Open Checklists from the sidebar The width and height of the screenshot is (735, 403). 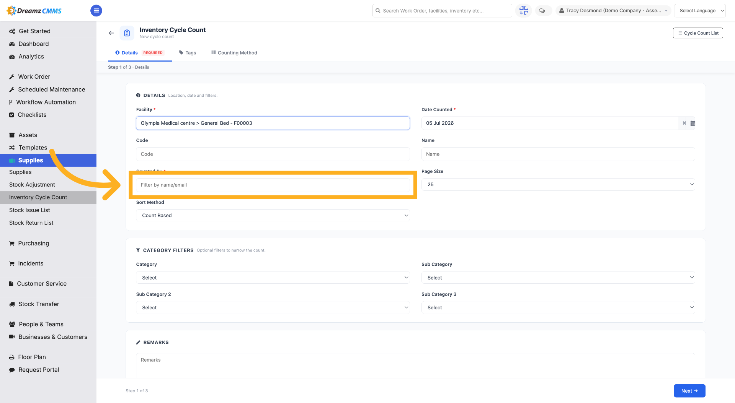32,114
